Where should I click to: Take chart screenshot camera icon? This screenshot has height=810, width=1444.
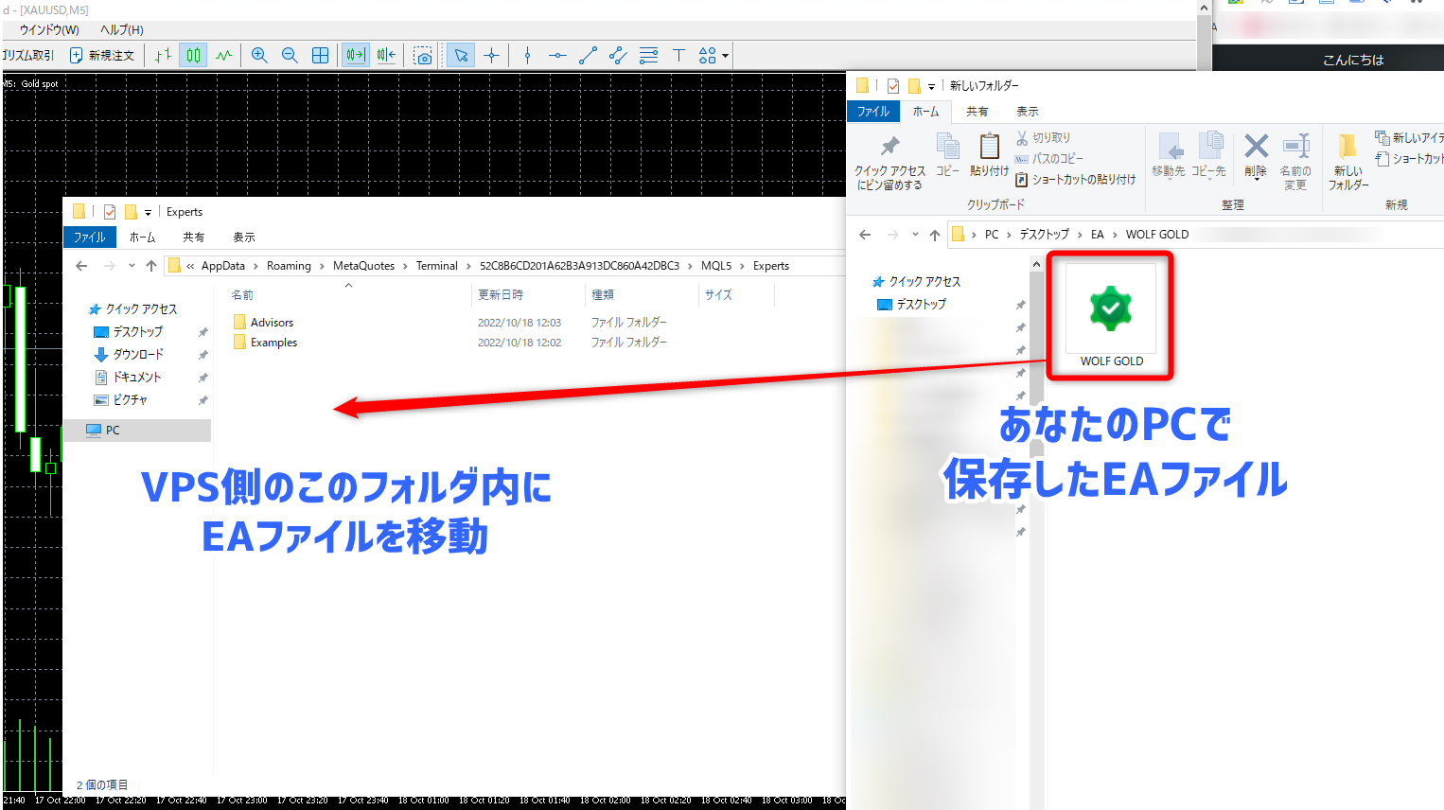pyautogui.click(x=423, y=55)
